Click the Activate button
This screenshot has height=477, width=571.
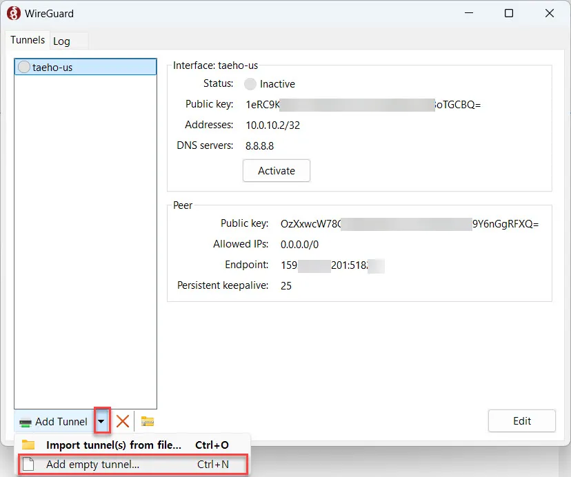pos(277,170)
